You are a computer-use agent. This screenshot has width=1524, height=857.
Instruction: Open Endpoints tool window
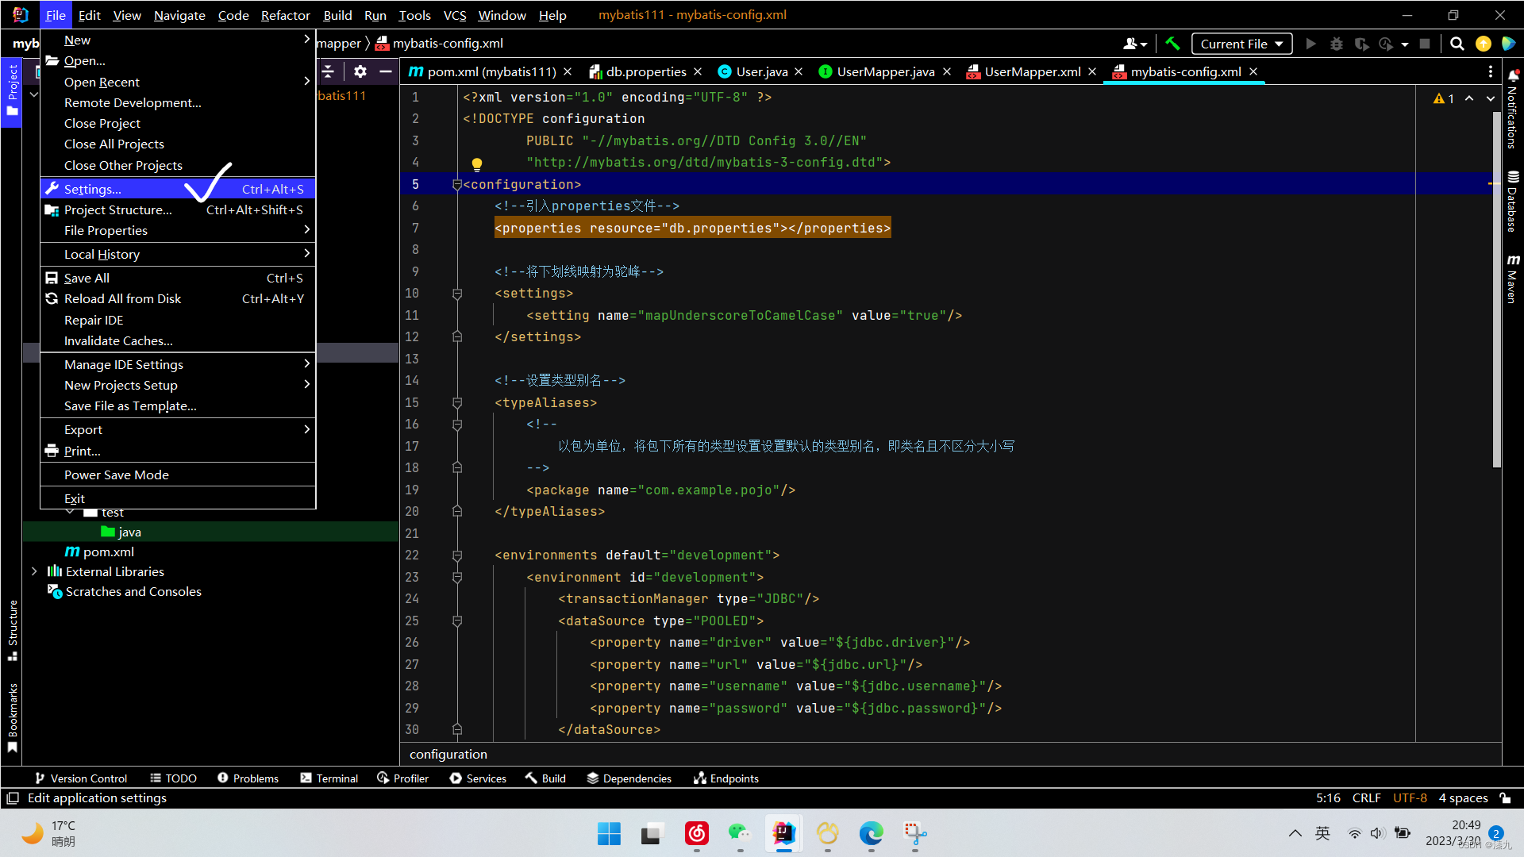point(726,778)
